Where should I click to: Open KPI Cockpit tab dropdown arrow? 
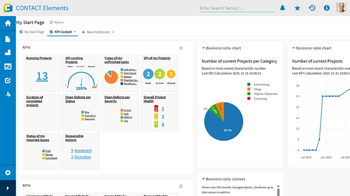click(x=75, y=32)
